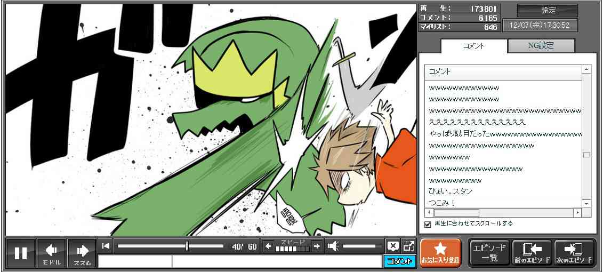Click the comment text input field
Image resolution: width=603 pixels, height=272 pixels.
click(x=276, y=261)
